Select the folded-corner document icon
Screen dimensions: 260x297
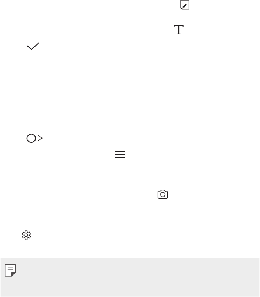10,270
